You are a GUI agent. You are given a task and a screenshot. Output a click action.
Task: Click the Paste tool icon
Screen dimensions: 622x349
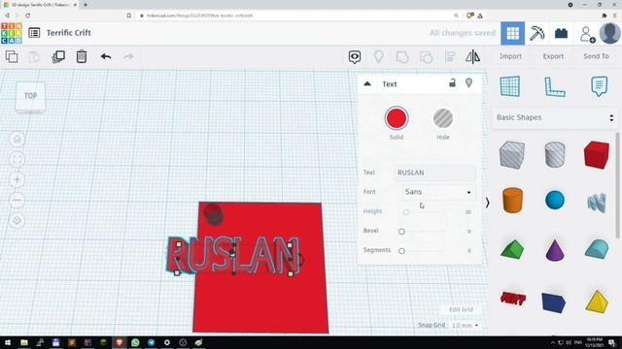coord(35,56)
